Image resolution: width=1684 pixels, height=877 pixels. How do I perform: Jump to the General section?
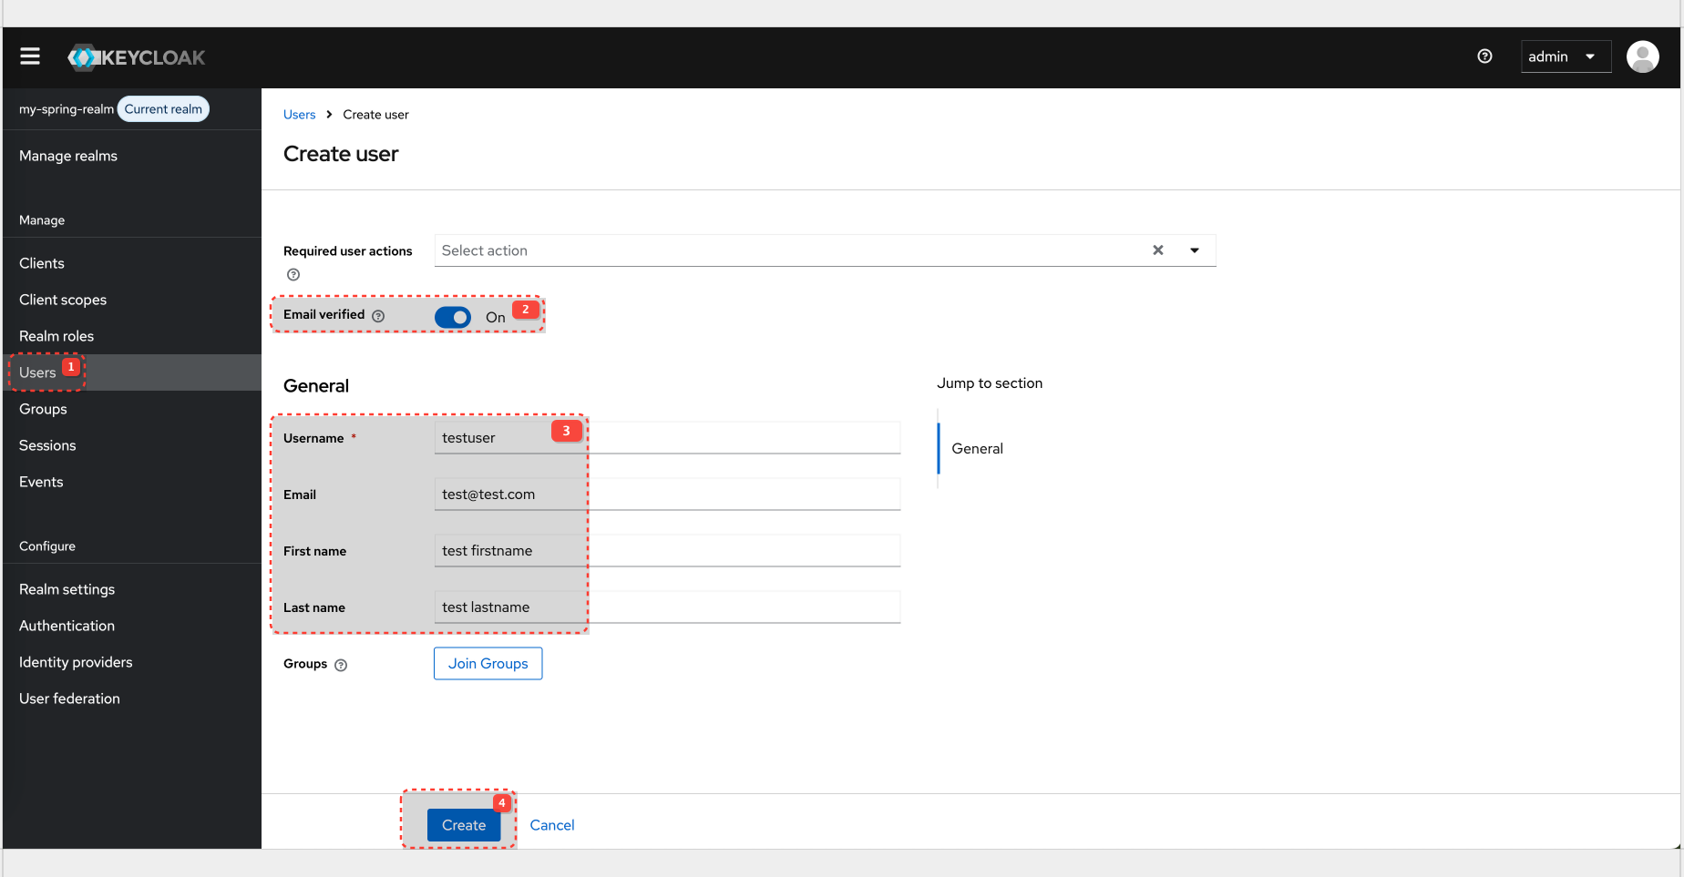[x=977, y=448]
